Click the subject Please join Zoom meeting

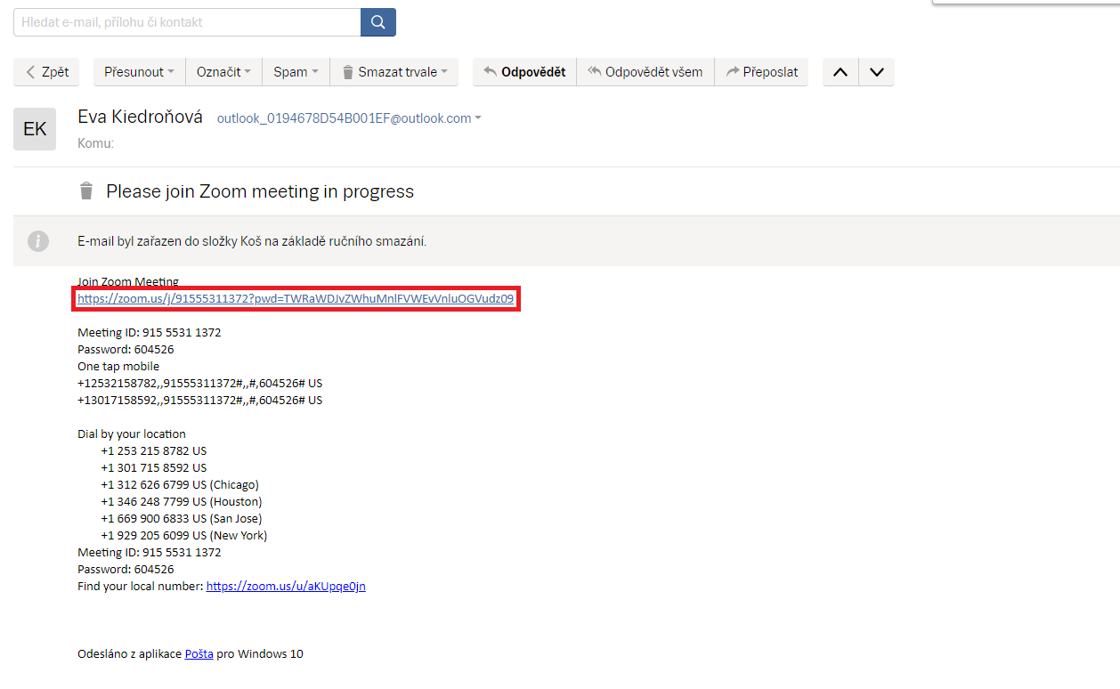click(x=260, y=191)
